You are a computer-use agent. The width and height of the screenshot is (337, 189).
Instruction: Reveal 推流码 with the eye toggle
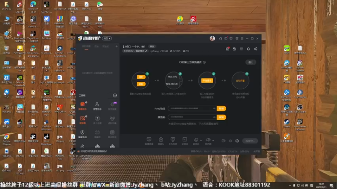214,117
